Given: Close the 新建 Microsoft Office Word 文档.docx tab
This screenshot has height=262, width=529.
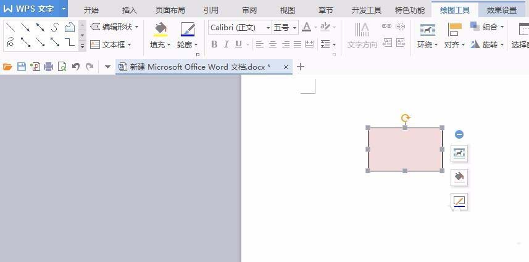Looking at the screenshot, I should tap(286, 67).
